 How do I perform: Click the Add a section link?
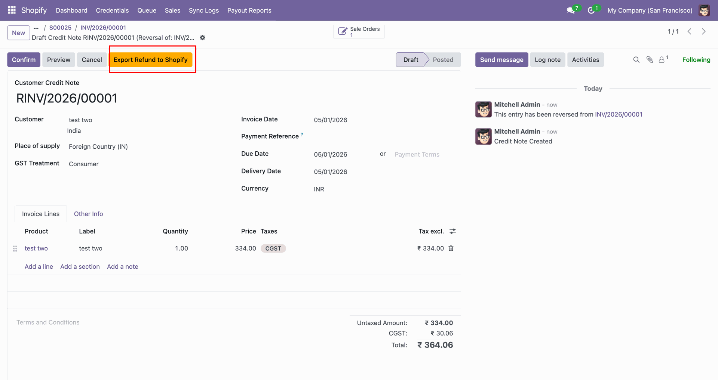80,266
